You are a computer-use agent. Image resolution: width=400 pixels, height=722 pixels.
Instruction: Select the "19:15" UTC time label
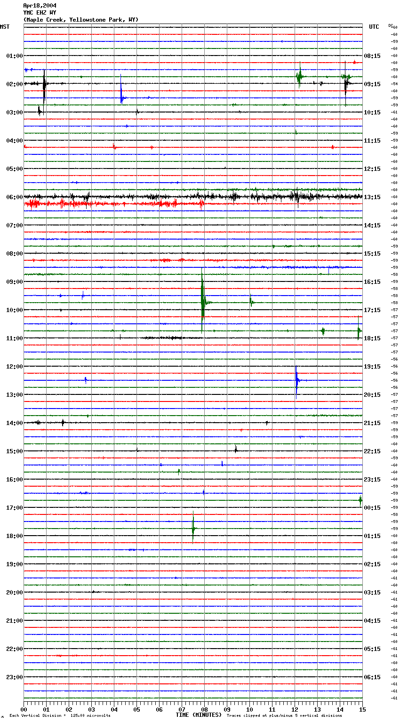pyautogui.click(x=372, y=366)
